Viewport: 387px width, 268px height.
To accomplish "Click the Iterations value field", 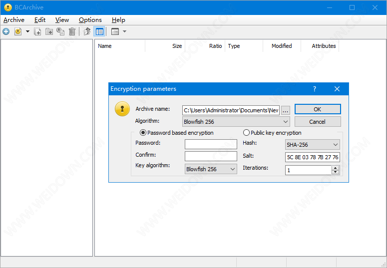I will (308, 170).
